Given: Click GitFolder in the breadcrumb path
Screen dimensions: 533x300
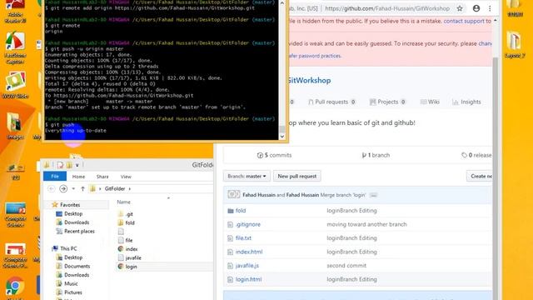Looking at the screenshot, I should click(x=115, y=188).
